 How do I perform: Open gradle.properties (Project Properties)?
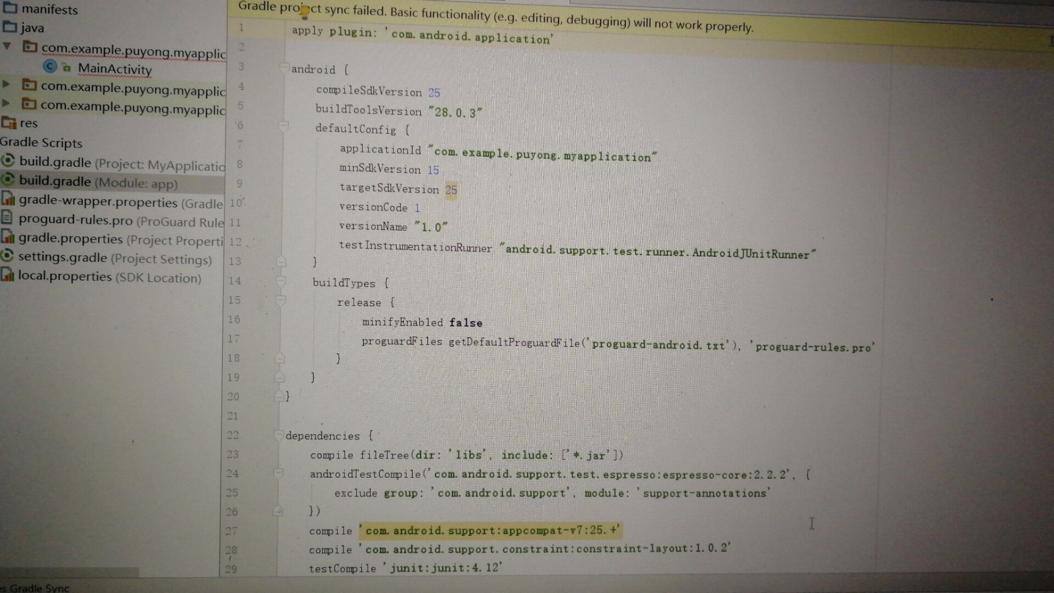point(70,239)
